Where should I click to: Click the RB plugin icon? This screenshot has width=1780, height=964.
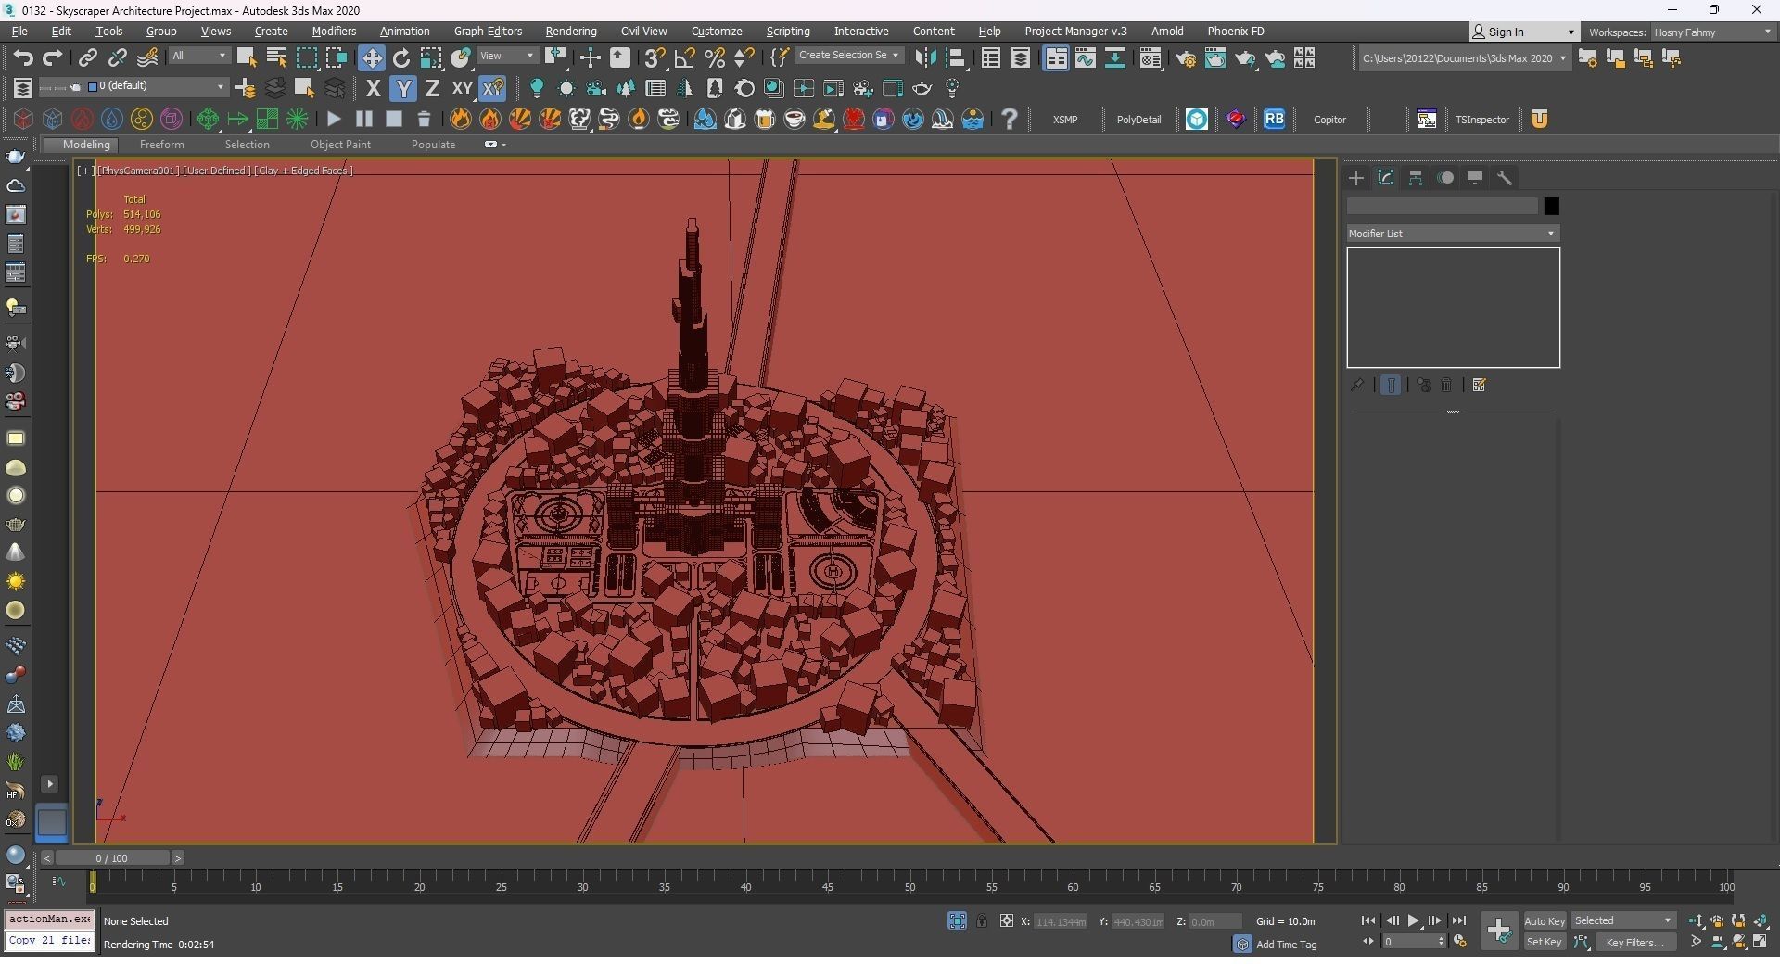point(1275,119)
